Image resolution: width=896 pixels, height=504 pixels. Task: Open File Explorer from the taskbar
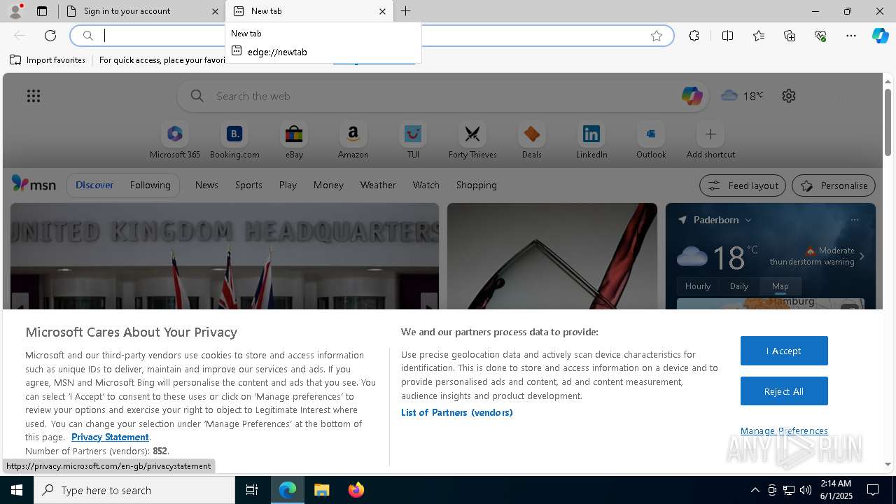point(321,490)
